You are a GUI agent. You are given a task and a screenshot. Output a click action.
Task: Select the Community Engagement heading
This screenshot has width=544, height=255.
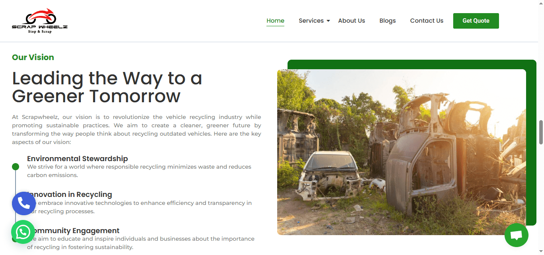tap(73, 231)
